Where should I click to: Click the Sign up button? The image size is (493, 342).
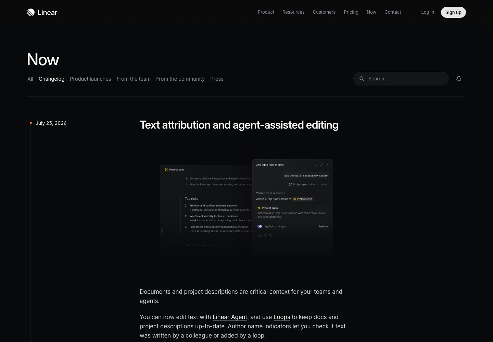coord(453,12)
